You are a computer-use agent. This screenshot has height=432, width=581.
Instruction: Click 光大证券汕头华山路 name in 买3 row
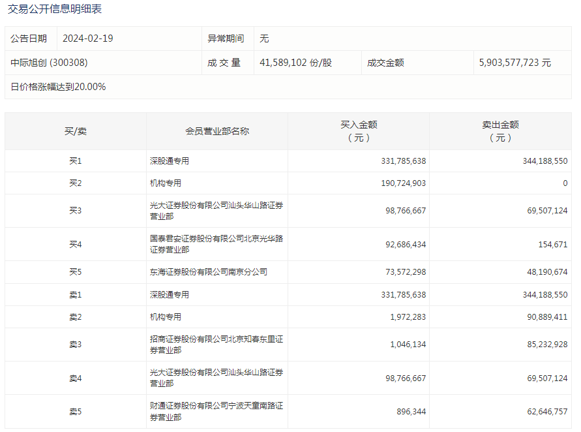point(216,211)
